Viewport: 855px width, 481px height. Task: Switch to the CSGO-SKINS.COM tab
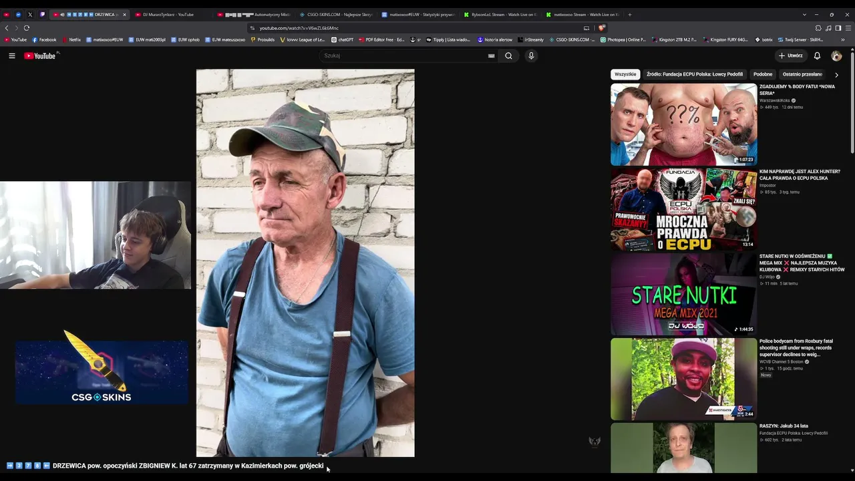(x=335, y=15)
